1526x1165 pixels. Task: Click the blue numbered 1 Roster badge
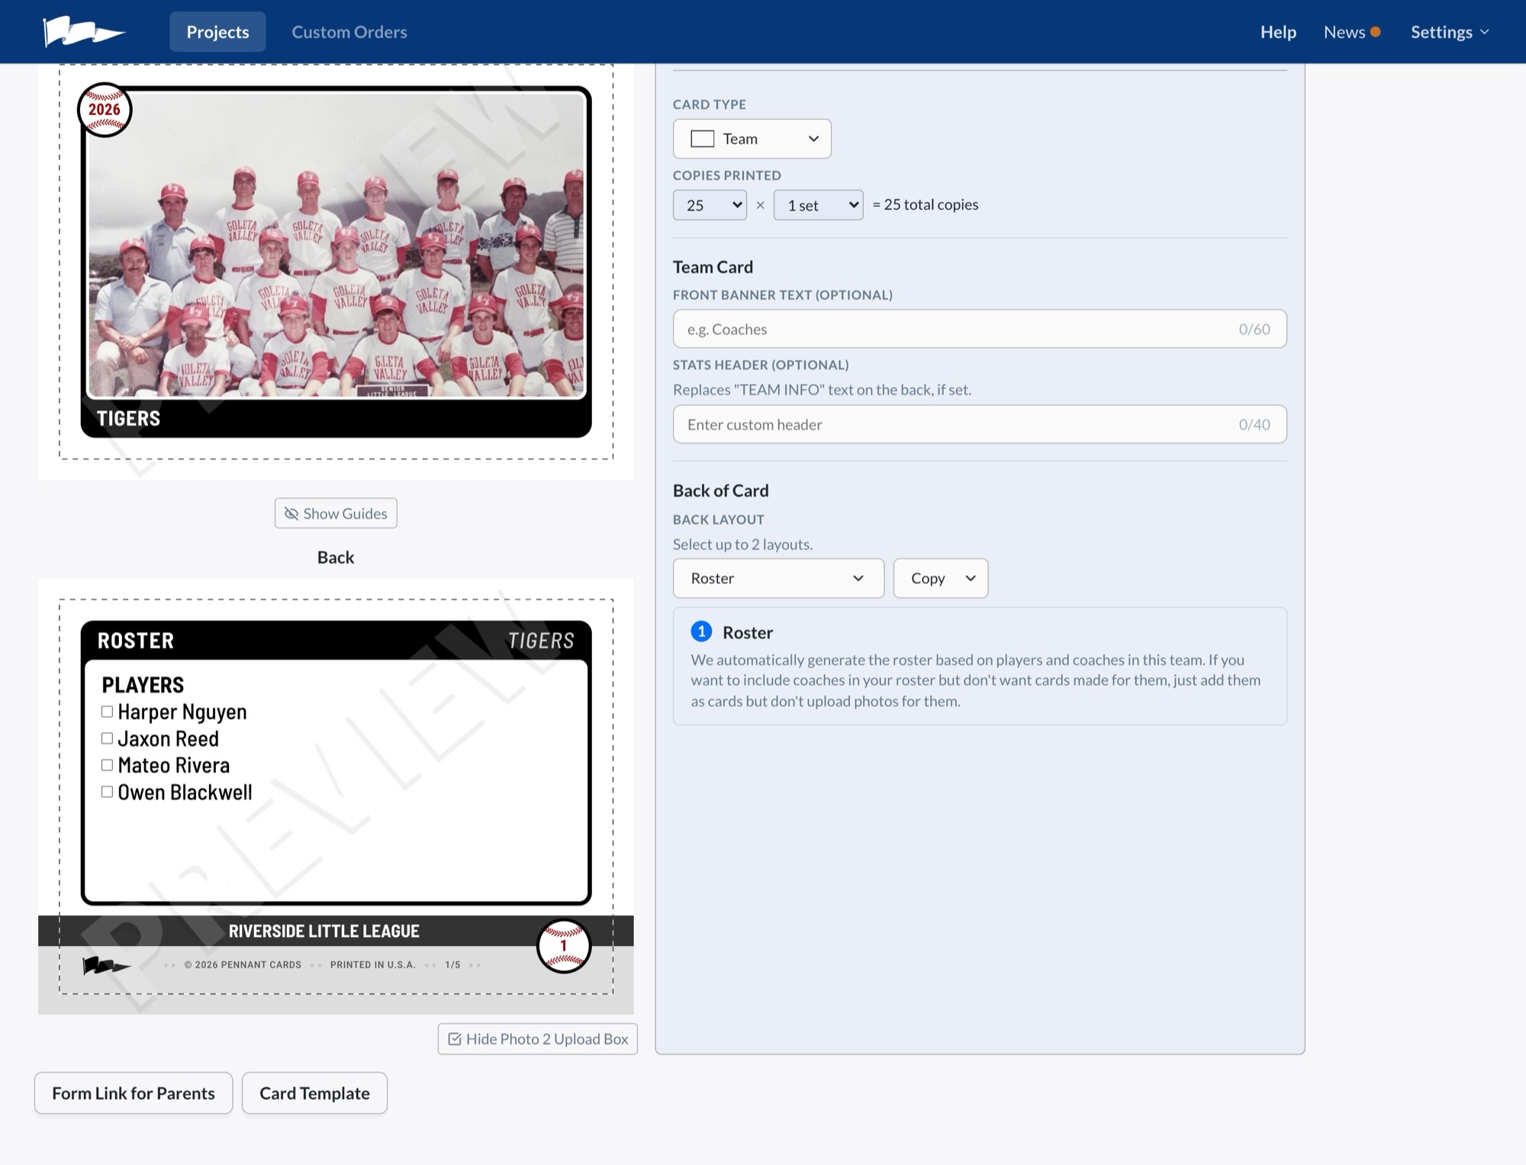(x=701, y=632)
